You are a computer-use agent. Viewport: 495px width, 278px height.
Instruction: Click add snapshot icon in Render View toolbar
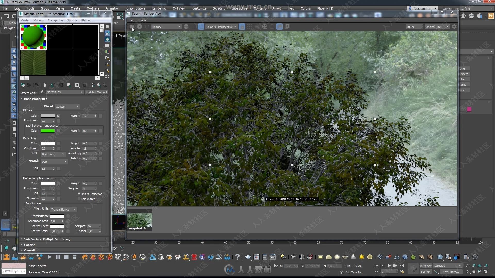(287, 27)
